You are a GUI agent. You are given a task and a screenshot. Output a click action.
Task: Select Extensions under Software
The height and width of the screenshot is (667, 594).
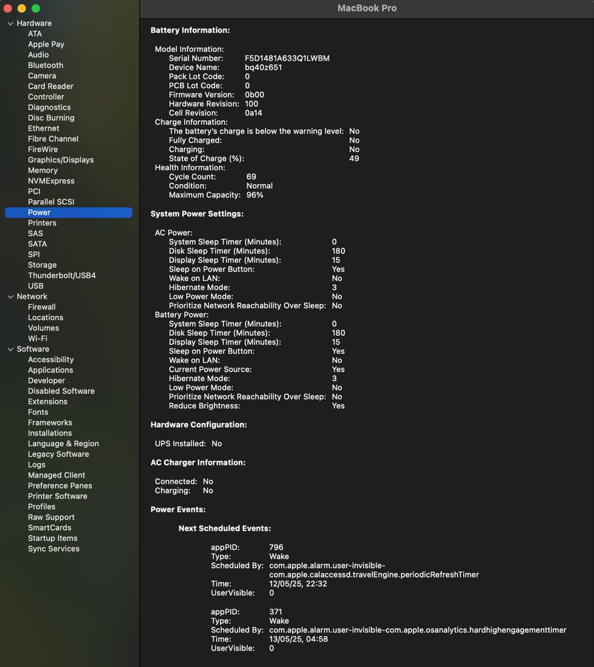pos(47,402)
